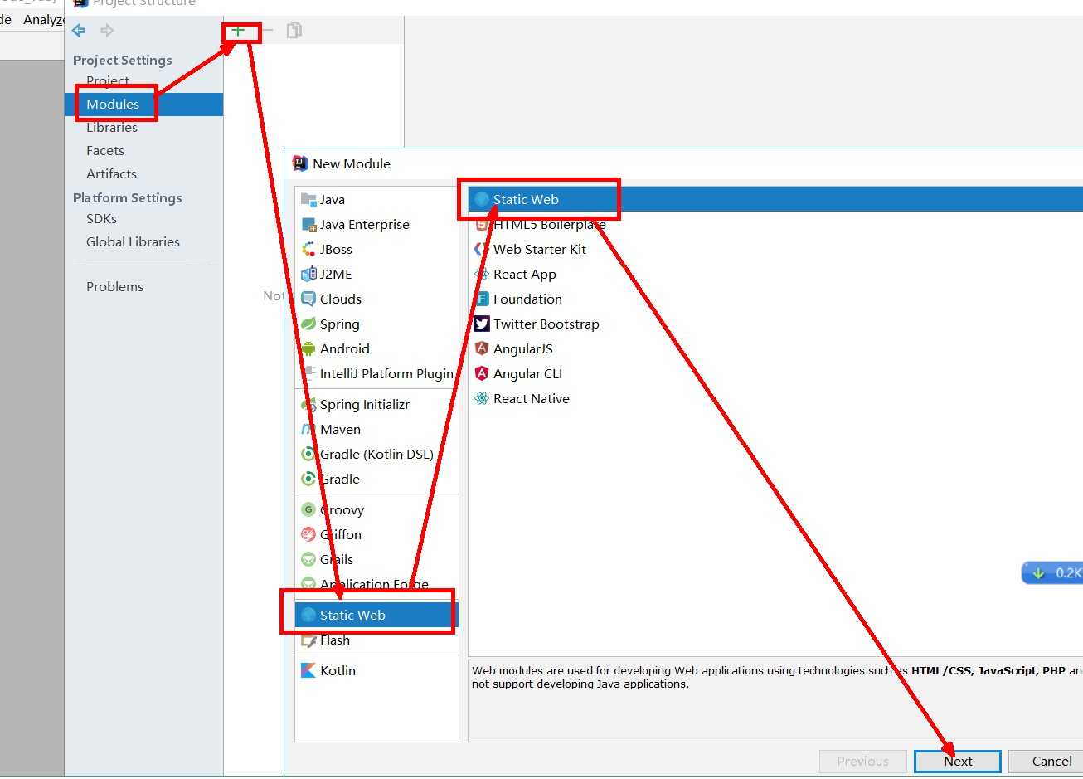The height and width of the screenshot is (779, 1083).
Task: Open the Project settings section
Action: coord(108,80)
